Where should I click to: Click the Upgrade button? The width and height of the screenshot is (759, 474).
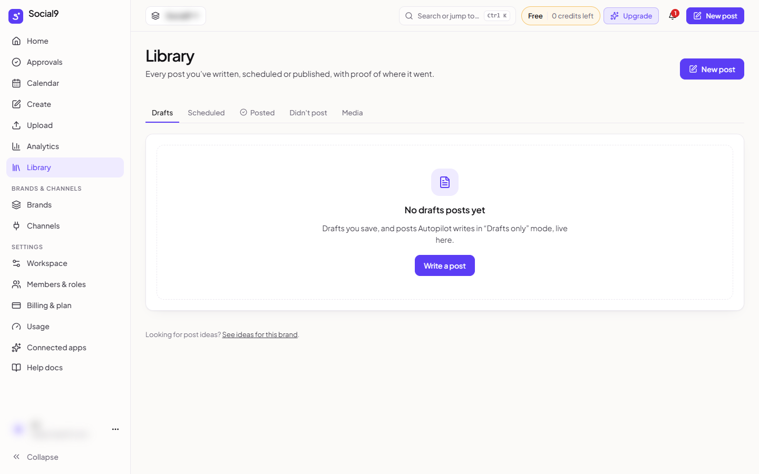[631, 16]
